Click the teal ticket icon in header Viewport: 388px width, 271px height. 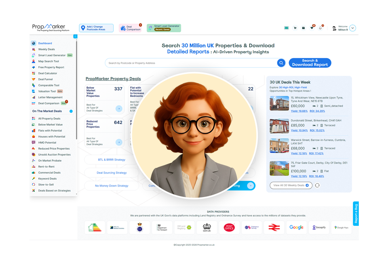287,28
